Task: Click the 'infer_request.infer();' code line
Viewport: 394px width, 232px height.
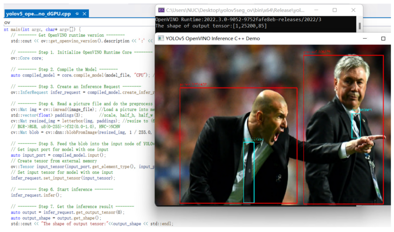Action: click(36, 195)
